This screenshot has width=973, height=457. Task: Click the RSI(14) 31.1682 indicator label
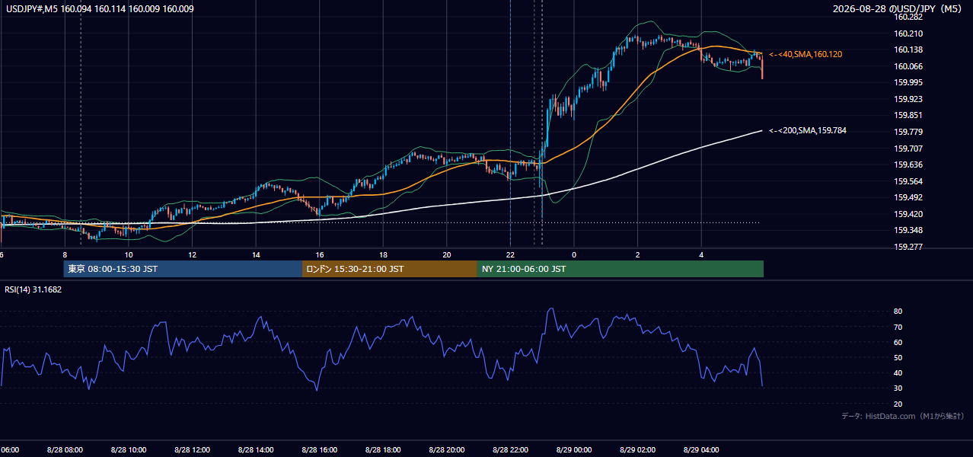[33, 289]
